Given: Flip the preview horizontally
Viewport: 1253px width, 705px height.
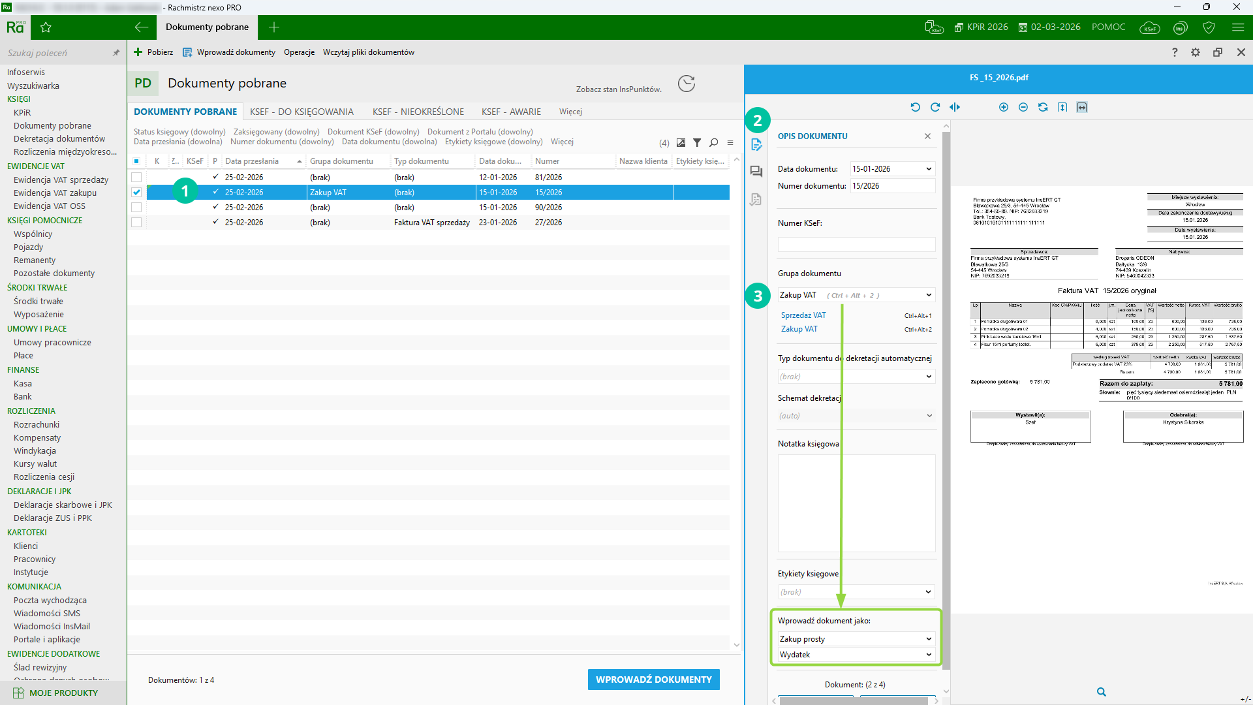Looking at the screenshot, I should pyautogui.click(x=955, y=107).
